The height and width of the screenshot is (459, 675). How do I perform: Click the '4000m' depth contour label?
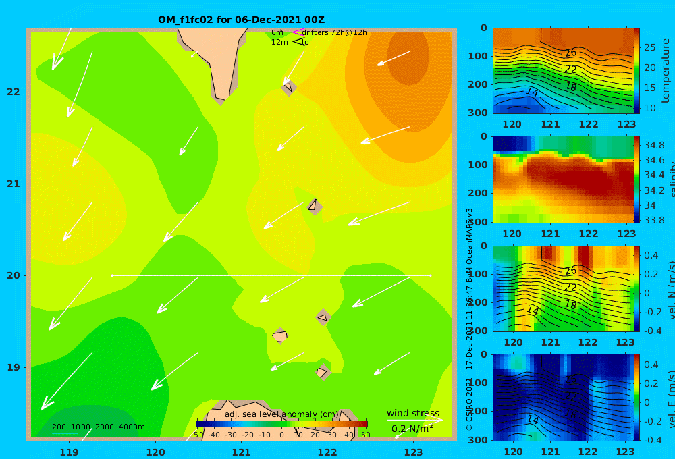pos(132,427)
